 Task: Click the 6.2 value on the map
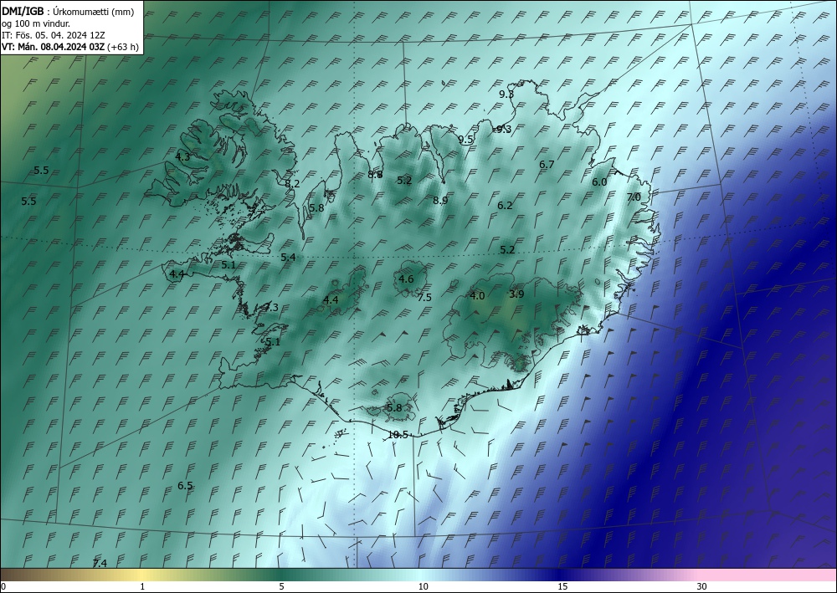(505, 205)
